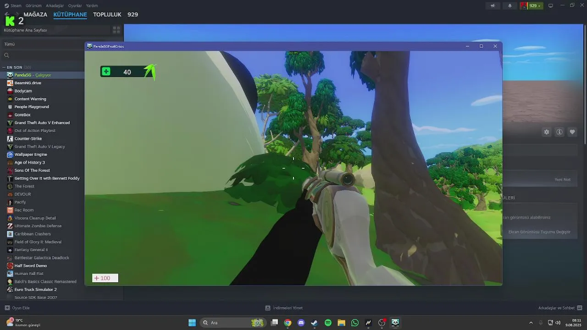Click Oyun Ekle to add a game

(17, 308)
